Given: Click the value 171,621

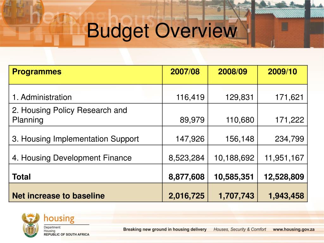Looking at the screenshot, I should click(x=289, y=97).
